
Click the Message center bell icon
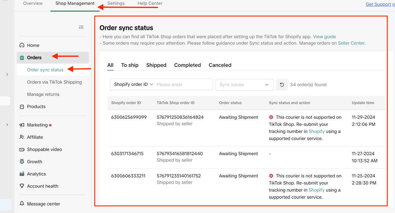[x=22, y=204]
